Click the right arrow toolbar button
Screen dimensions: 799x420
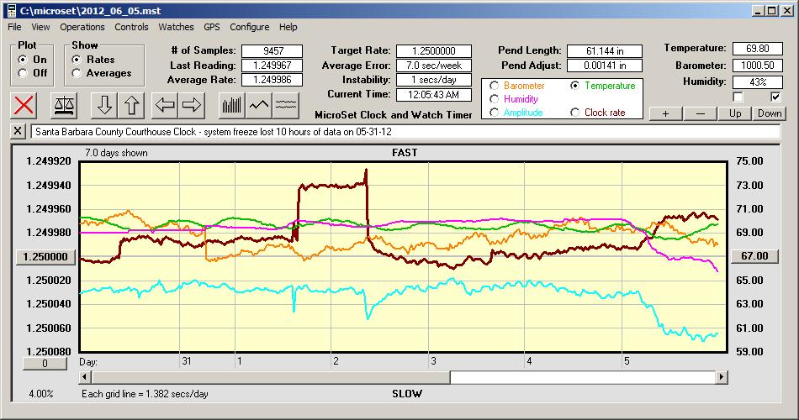tap(192, 105)
